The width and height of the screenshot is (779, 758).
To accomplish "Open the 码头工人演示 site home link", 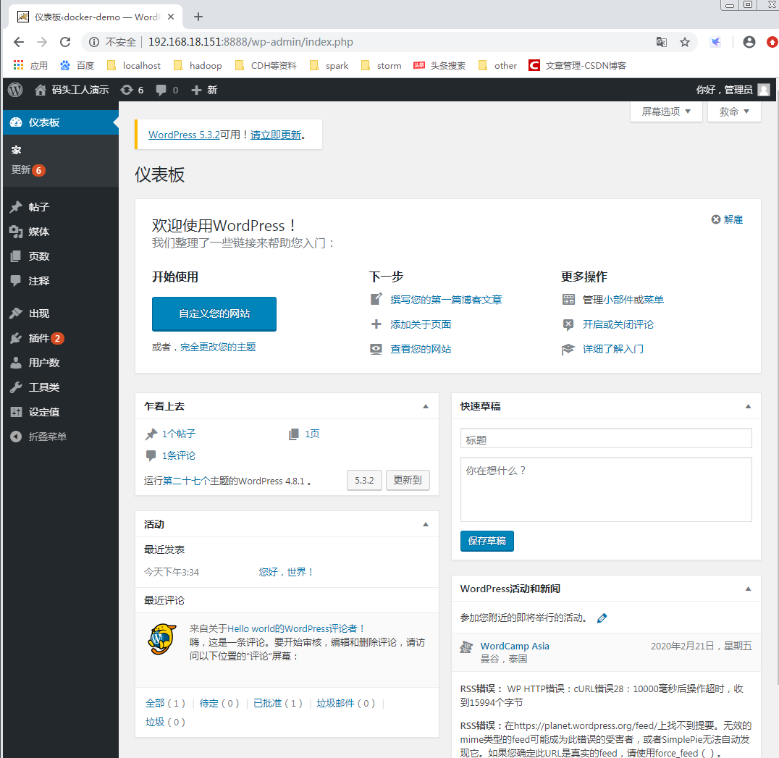I will pos(72,90).
